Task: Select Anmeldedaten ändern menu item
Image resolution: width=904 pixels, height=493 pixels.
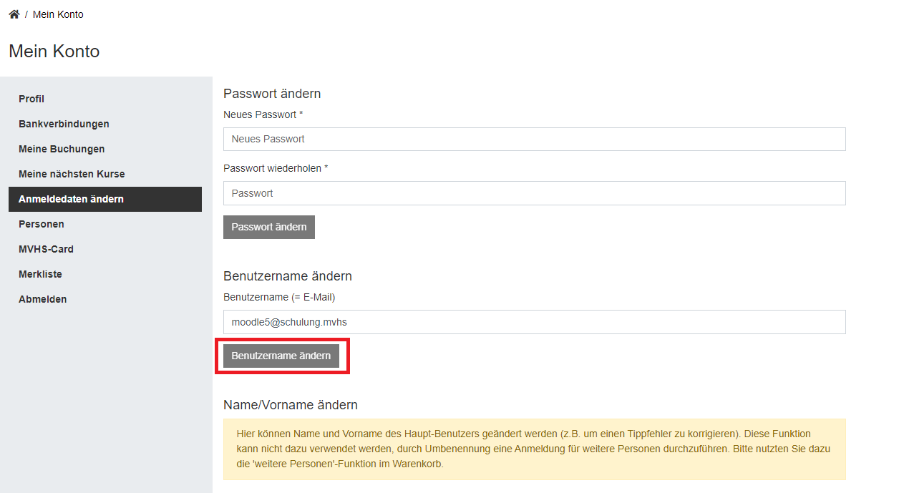Action: (105, 199)
